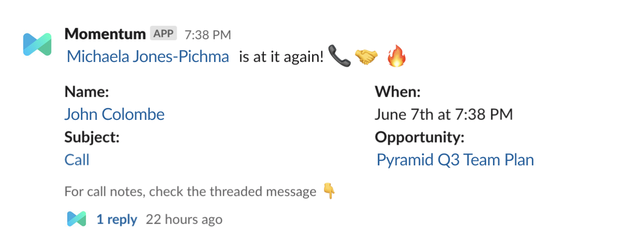Open the Momentum sender name profile
This screenshot has width=622, height=246.
[x=105, y=34]
